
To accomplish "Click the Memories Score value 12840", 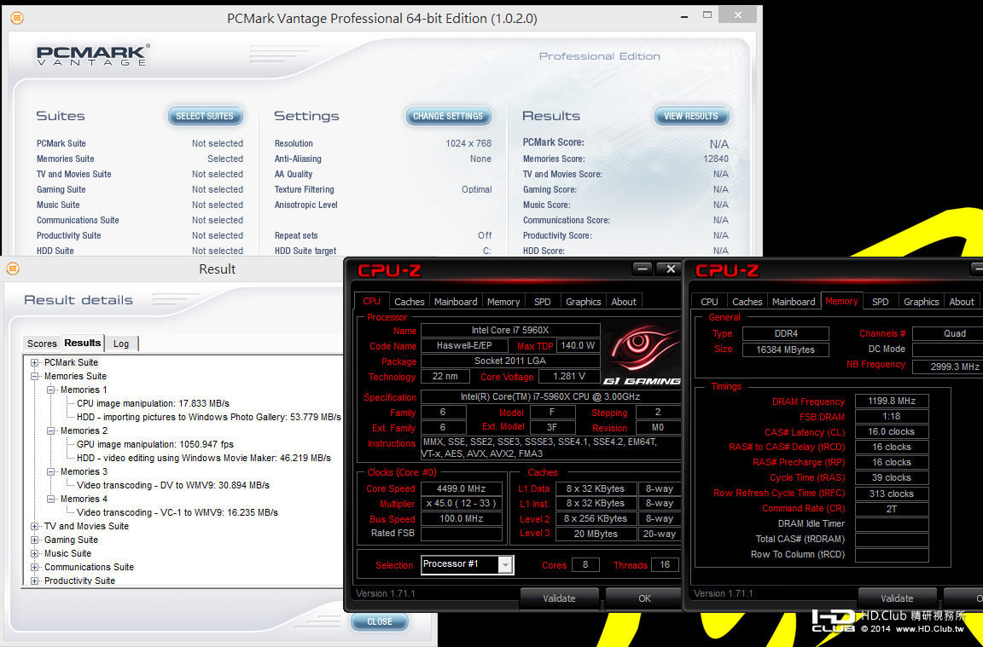I will pyautogui.click(x=716, y=159).
